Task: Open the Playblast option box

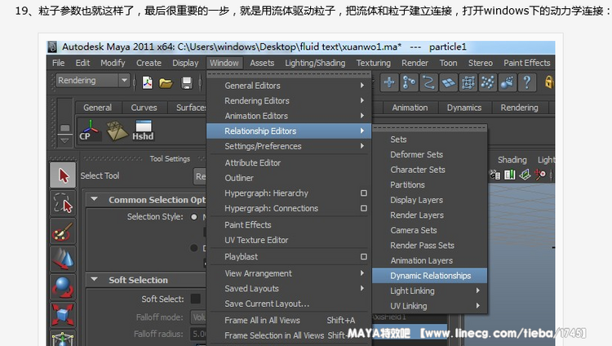Action: 364,256
